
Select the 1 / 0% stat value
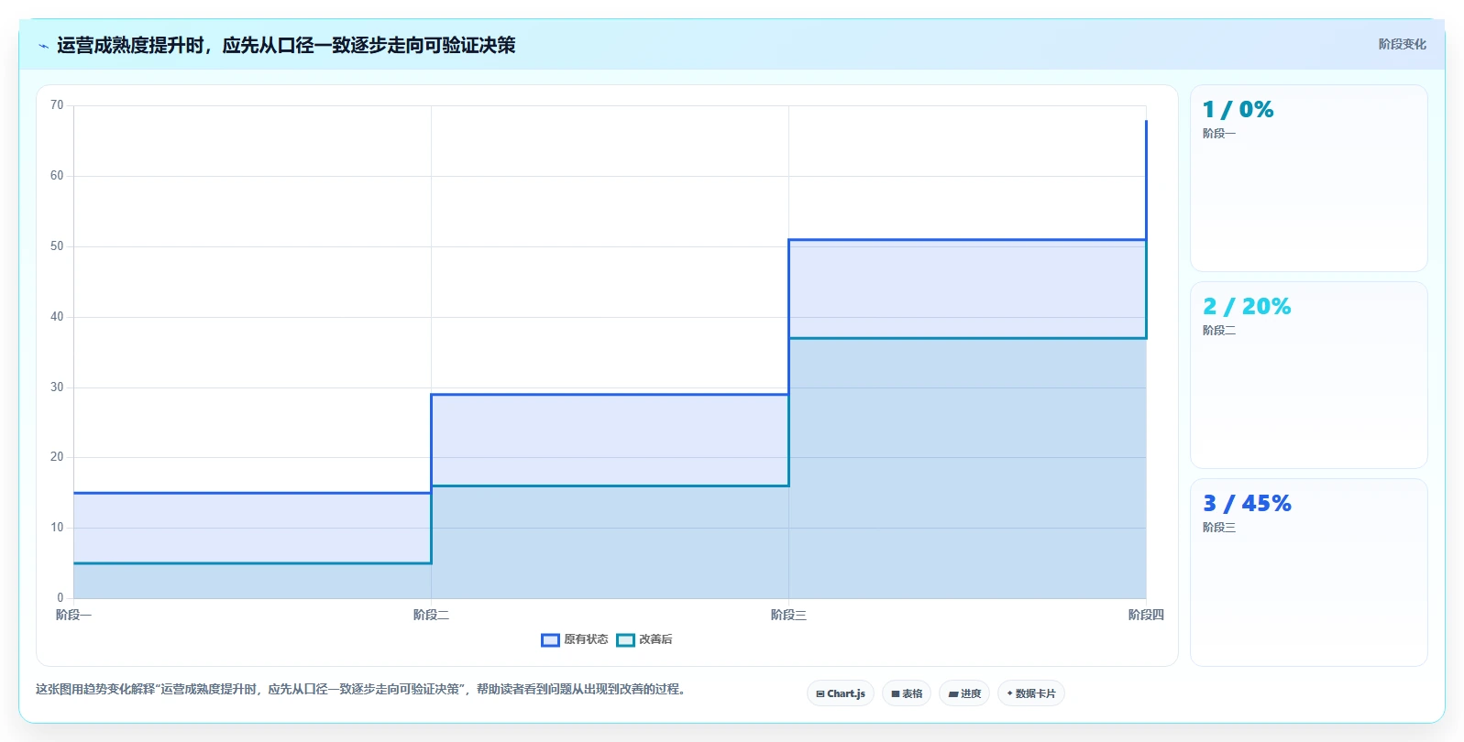pyautogui.click(x=1238, y=110)
